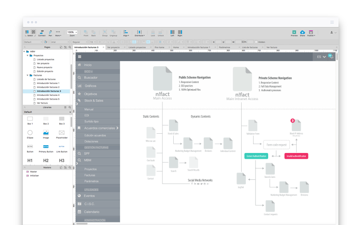Send selection to Back
Image resolution: width=363 pixels, height=225 pixels.
tap(93, 33)
